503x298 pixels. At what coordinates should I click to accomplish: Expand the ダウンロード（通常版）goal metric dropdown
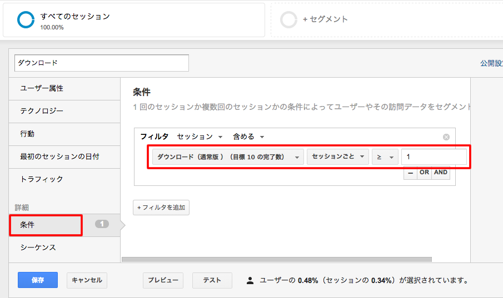click(228, 157)
